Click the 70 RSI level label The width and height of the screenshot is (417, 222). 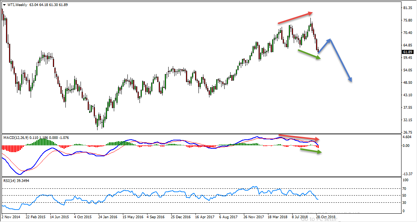[x=405, y=189]
